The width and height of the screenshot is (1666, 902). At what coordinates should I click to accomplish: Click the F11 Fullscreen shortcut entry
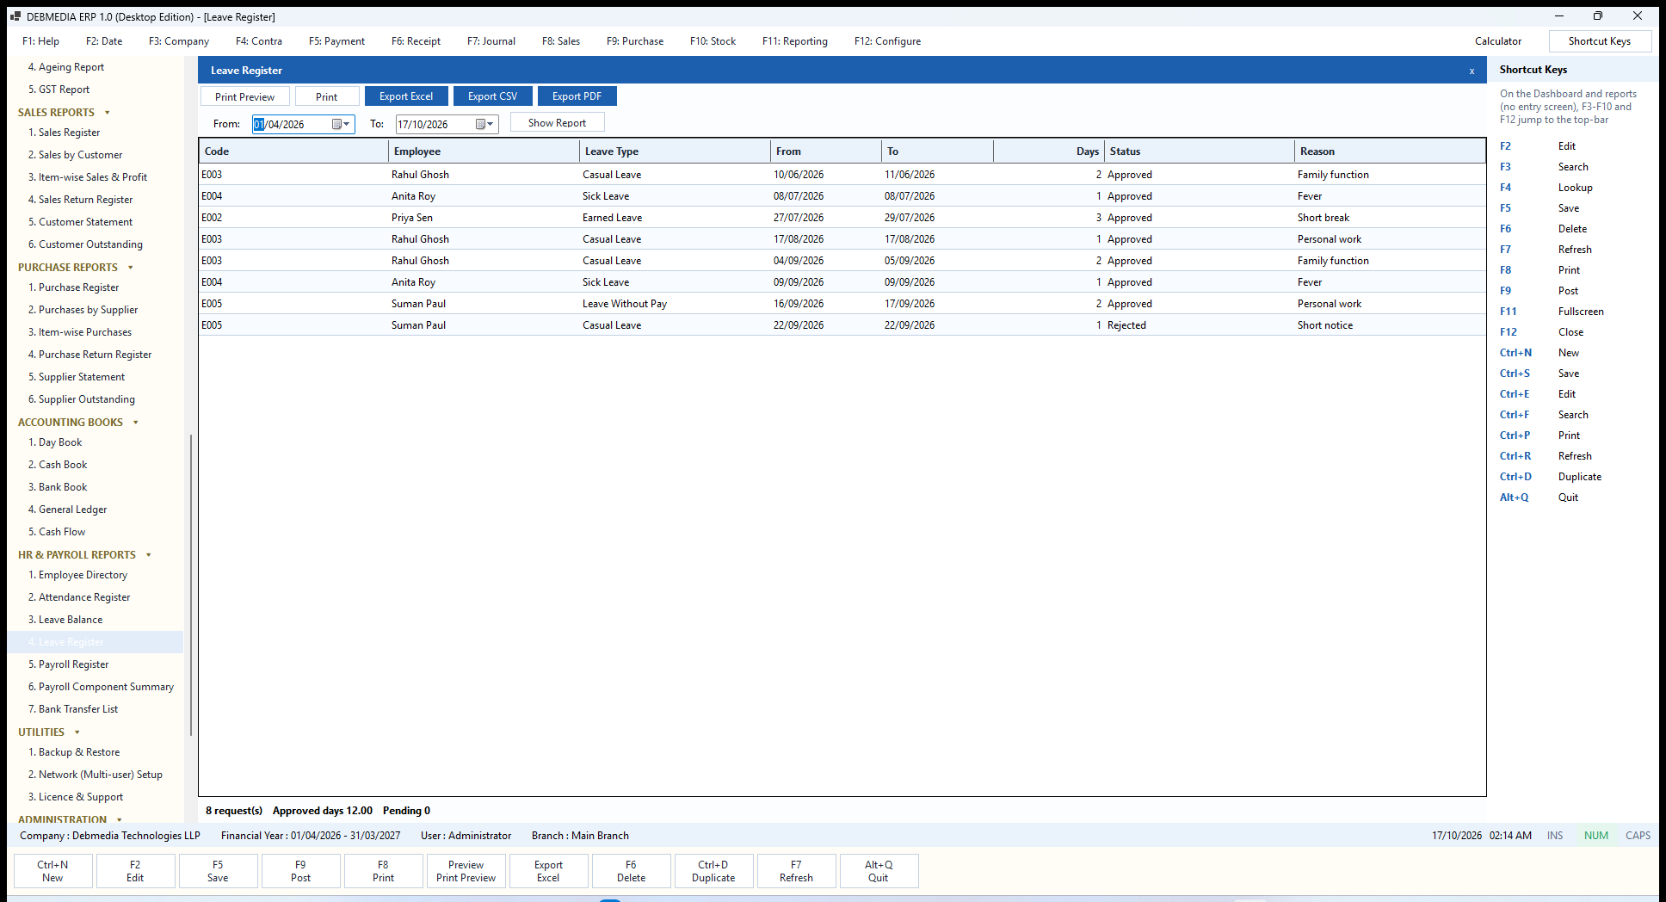click(1552, 312)
